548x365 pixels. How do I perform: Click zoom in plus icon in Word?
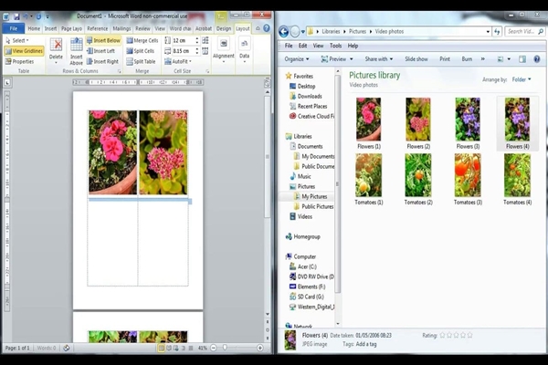260,348
